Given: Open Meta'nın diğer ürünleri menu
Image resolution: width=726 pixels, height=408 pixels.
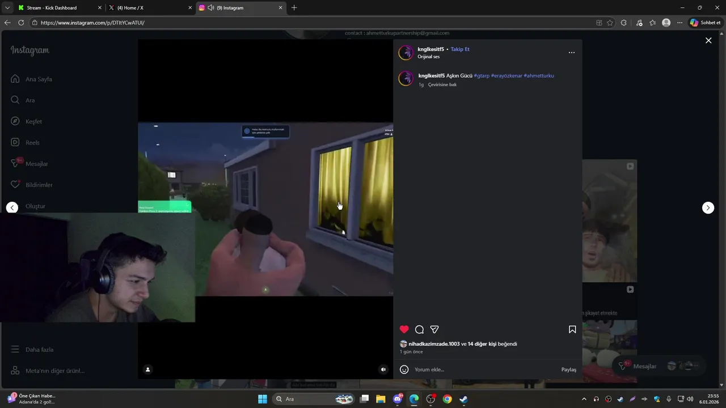Looking at the screenshot, I should [48, 371].
